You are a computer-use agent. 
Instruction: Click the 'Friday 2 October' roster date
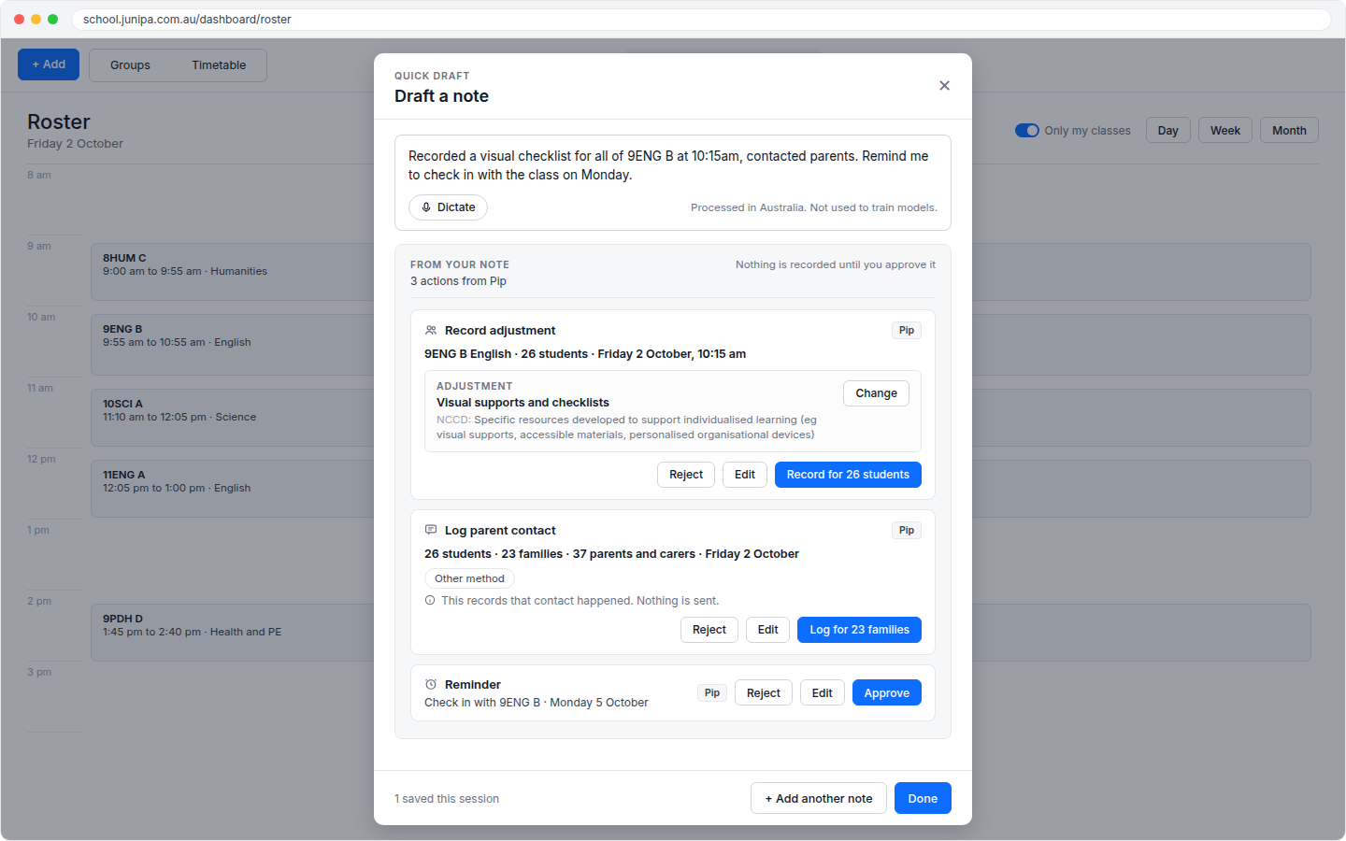tap(75, 144)
